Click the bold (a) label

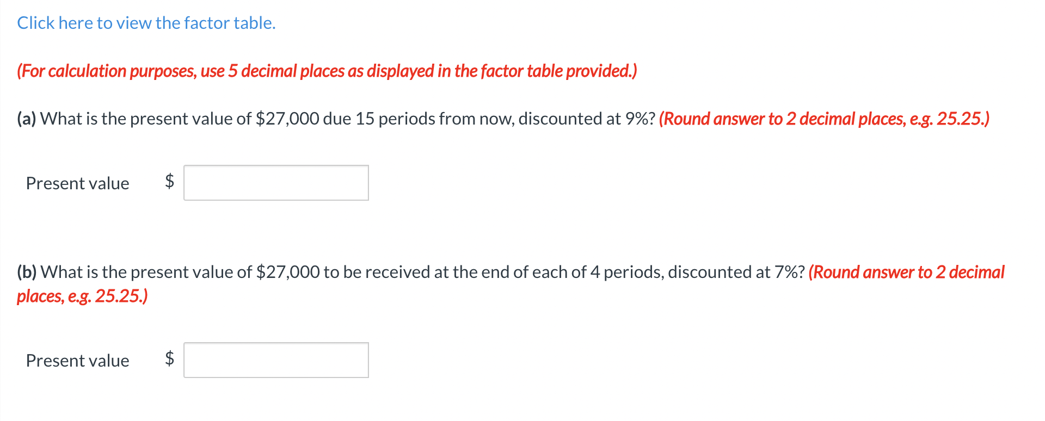(26, 119)
